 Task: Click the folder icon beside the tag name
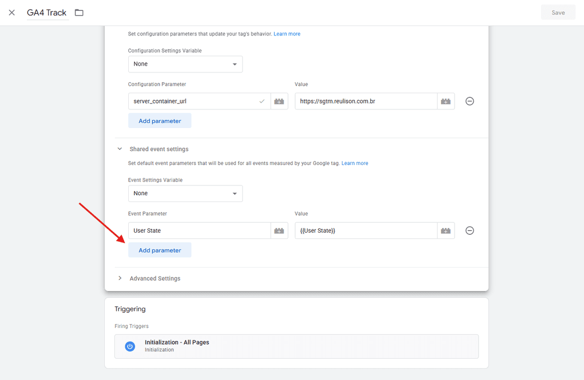pos(79,12)
